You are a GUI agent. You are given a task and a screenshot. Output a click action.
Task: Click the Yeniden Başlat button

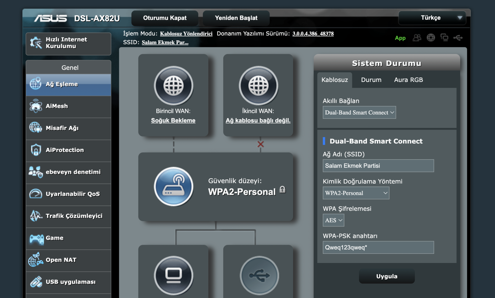tap(236, 18)
